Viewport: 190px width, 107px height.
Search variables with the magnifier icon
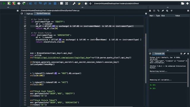167,11
